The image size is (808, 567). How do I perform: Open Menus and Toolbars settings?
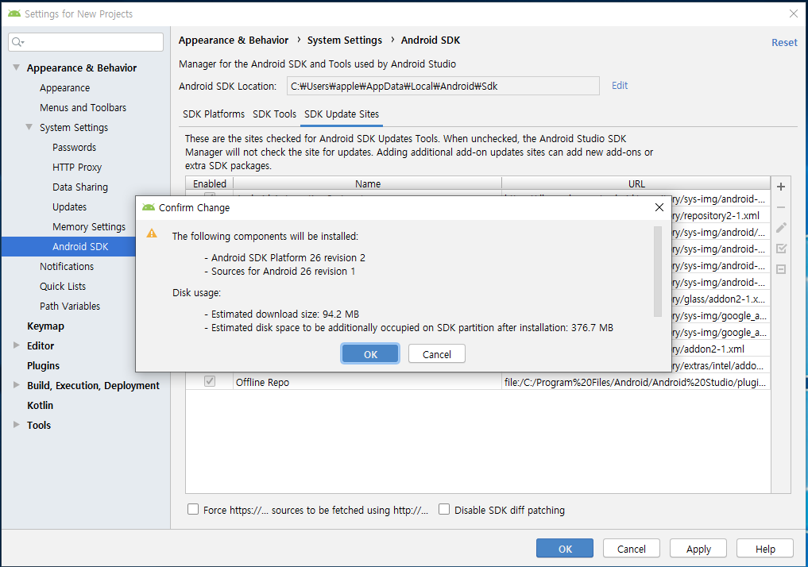[x=83, y=107]
